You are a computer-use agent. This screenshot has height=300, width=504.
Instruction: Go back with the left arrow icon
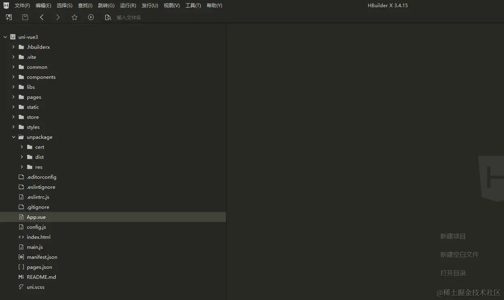point(42,17)
